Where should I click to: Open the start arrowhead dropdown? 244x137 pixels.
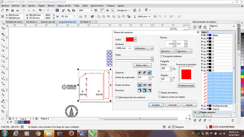174,44
